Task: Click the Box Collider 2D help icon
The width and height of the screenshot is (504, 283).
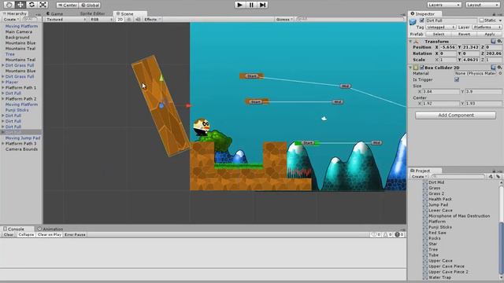Action: (494, 68)
